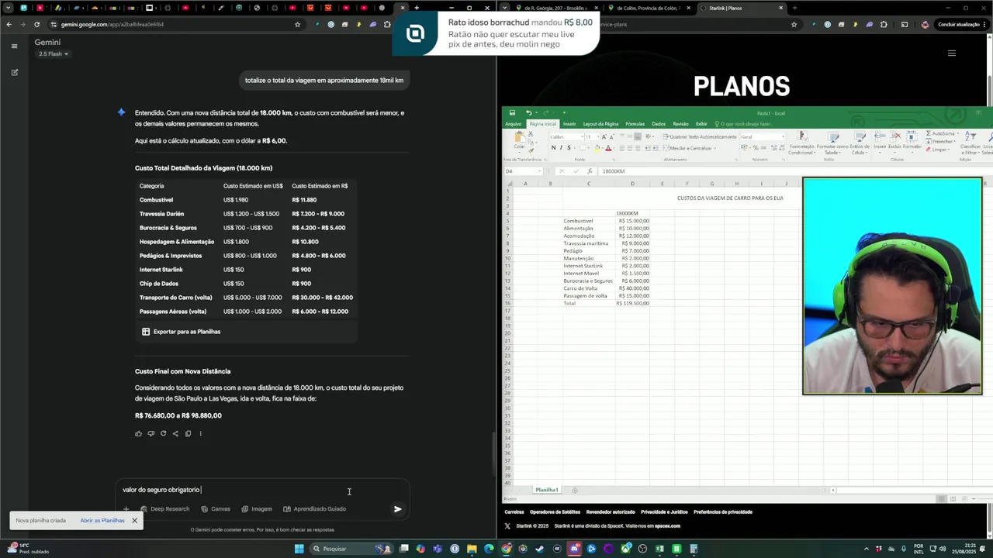Select the Planilha1 sheet tab
Image resolution: width=993 pixels, height=558 pixels.
pos(547,490)
